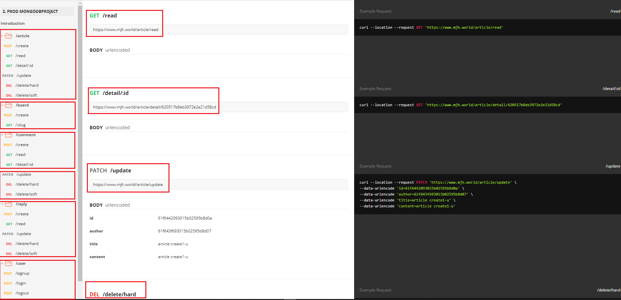Open PATCH /update under /article folder
This screenshot has width=621, height=300.
click(17, 75)
